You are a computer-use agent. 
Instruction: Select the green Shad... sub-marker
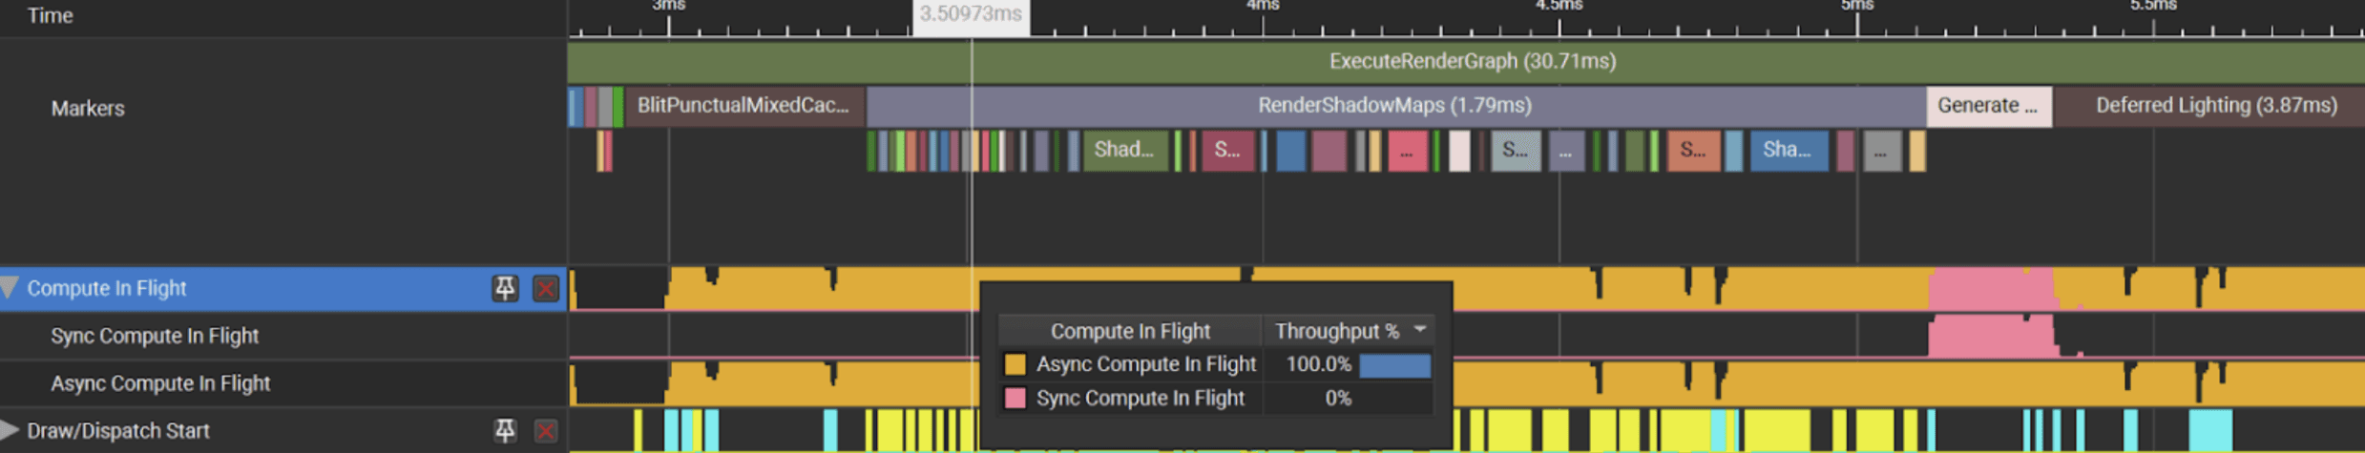[1124, 150]
